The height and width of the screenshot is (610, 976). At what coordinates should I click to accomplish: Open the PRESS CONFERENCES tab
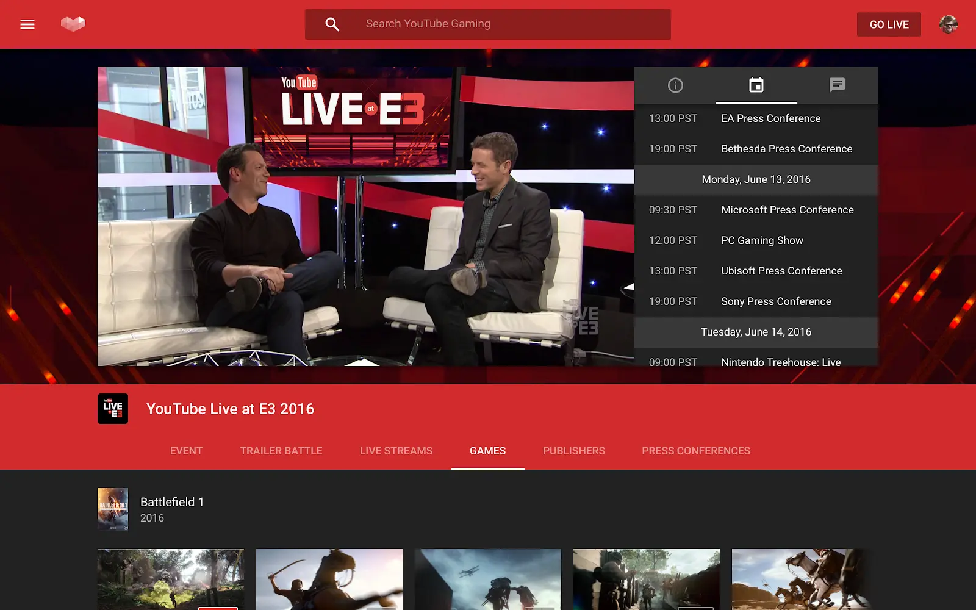(696, 451)
